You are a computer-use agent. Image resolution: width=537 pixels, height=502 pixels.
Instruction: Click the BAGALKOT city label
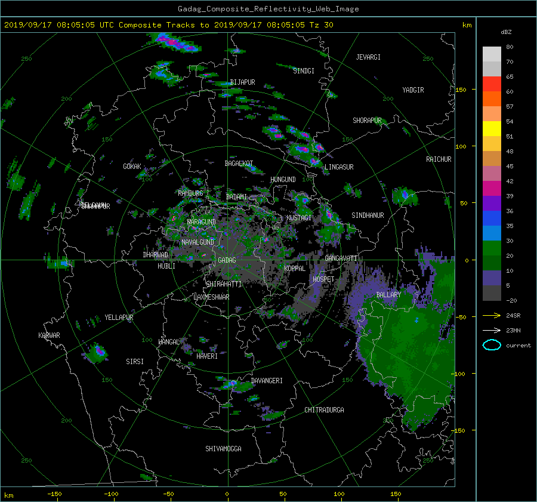(239, 164)
